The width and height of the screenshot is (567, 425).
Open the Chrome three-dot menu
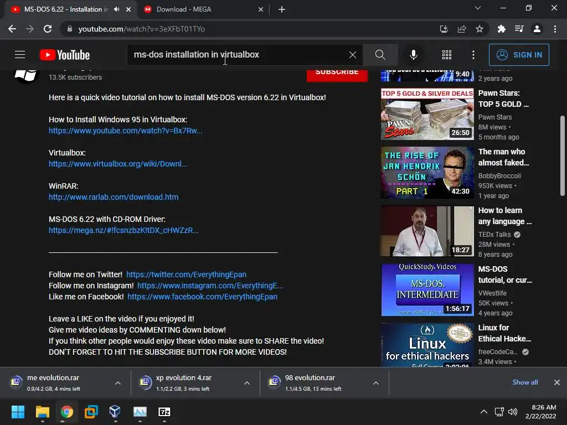point(555,29)
